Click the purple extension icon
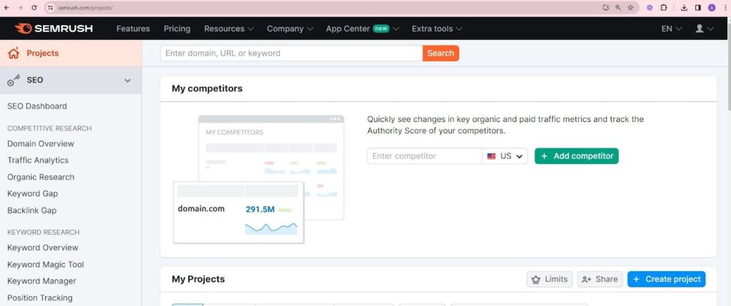Viewport: 731px width, 306px height. coord(650,8)
